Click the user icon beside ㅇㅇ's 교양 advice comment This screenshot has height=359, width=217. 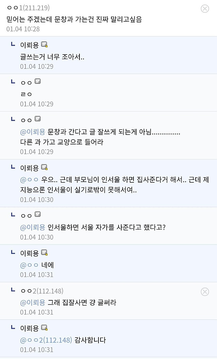pos(37,119)
